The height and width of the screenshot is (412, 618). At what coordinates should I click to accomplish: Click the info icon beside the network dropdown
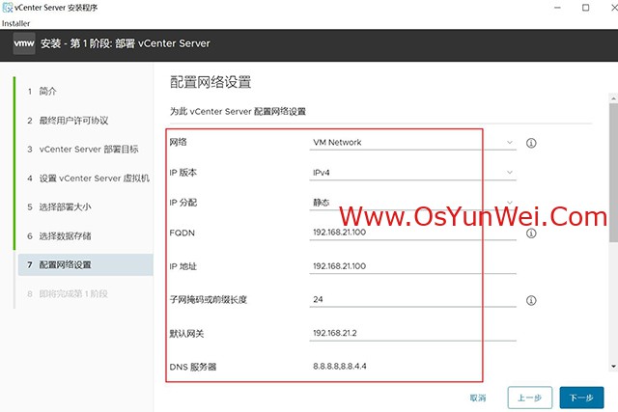tap(531, 143)
